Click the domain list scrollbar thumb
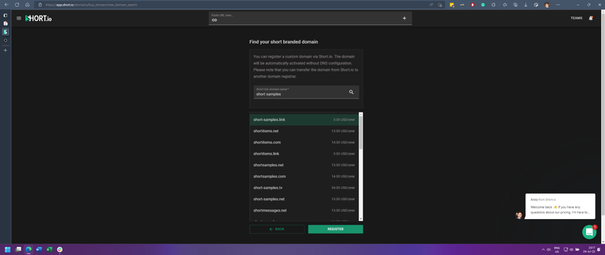Viewport: 605px width, 255px height. tap(361, 132)
